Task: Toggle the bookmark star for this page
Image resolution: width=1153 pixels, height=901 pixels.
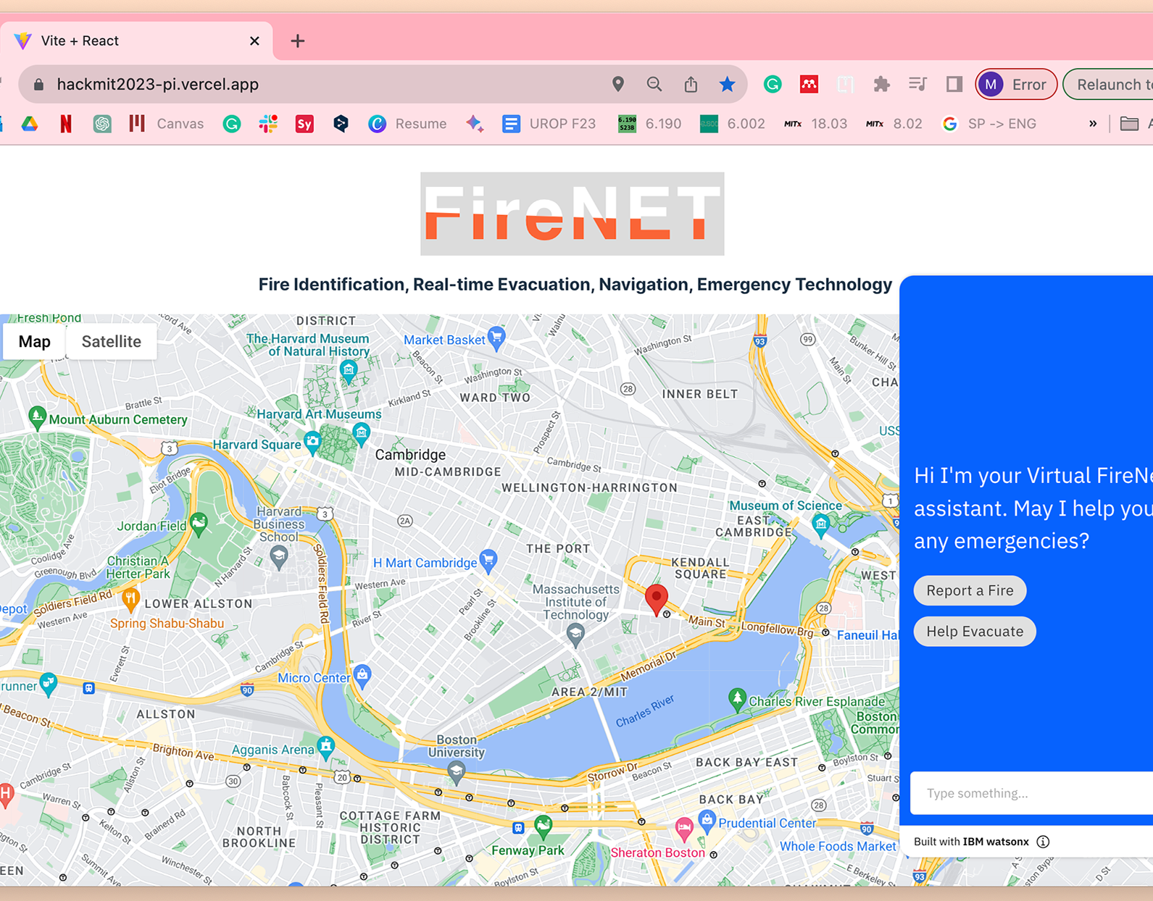Action: click(727, 84)
